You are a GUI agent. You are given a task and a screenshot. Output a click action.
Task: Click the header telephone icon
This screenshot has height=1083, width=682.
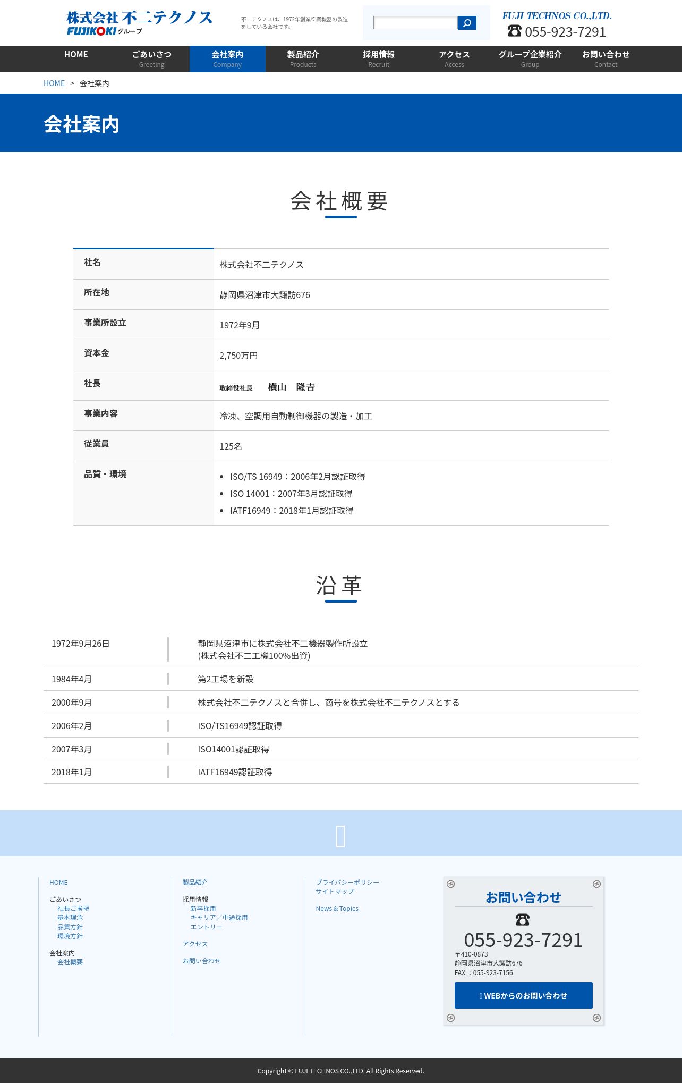(514, 31)
